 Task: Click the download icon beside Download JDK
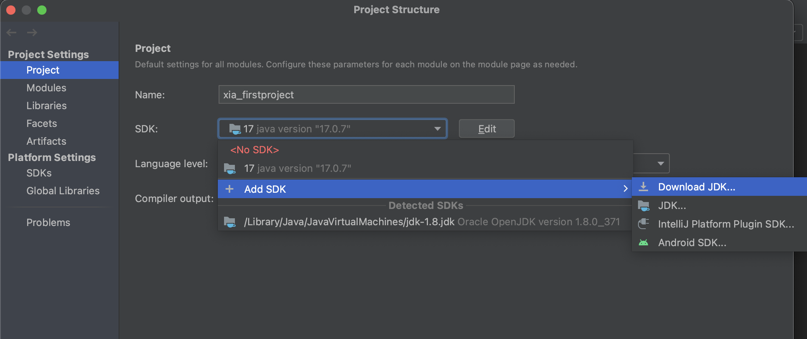click(643, 187)
